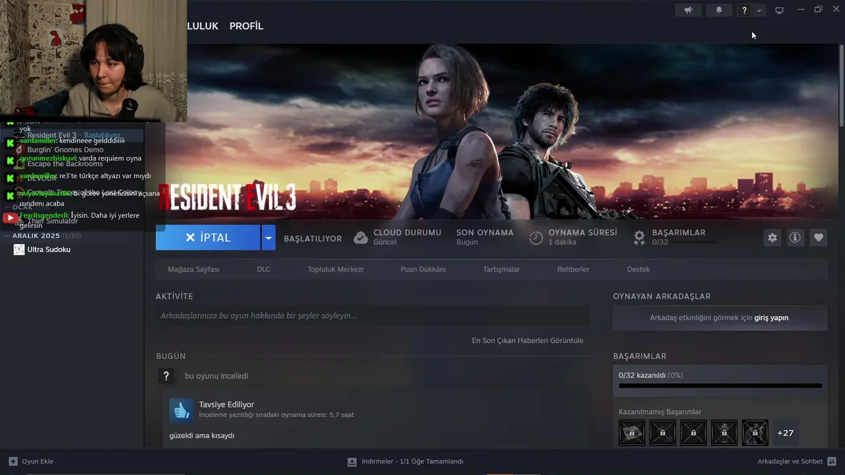Toggle the favorite heart icon
Screen dimensions: 845x475
[819, 237]
